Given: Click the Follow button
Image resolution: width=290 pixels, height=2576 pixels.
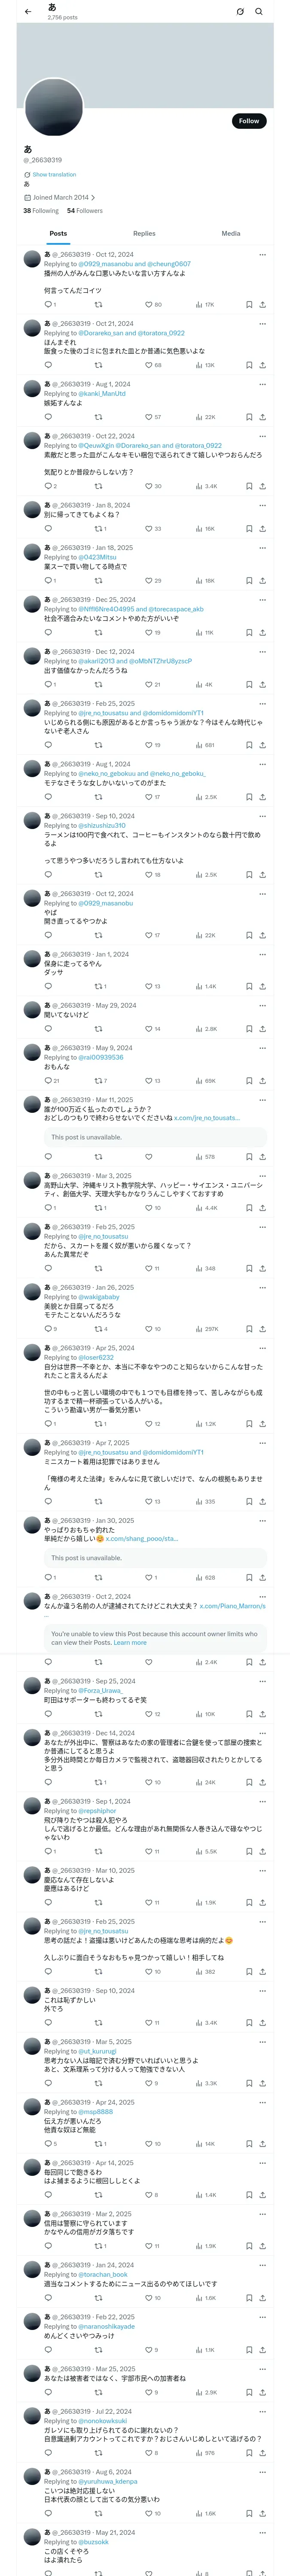Looking at the screenshot, I should 249,121.
